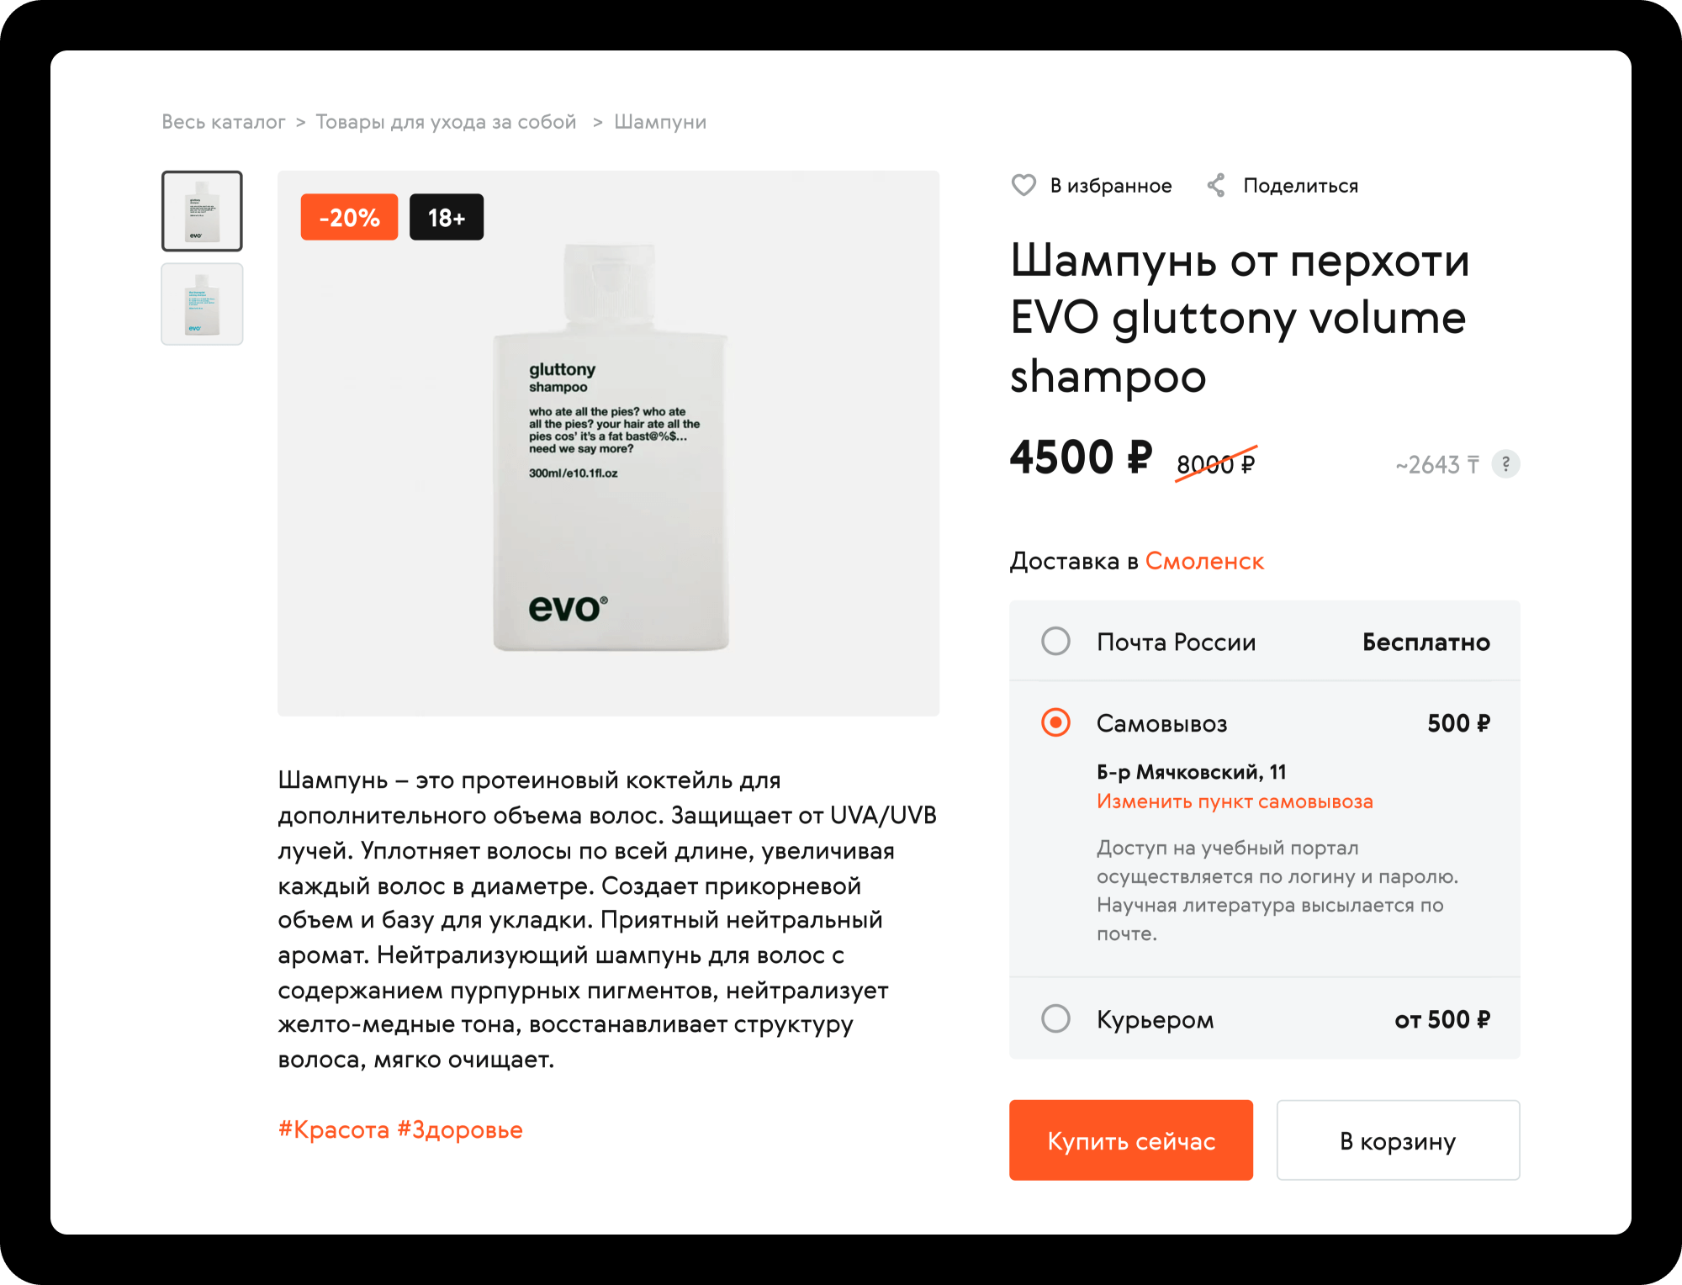This screenshot has height=1285, width=1682.
Task: Open Изменить пункт самовывоза link
Action: [x=1234, y=801]
